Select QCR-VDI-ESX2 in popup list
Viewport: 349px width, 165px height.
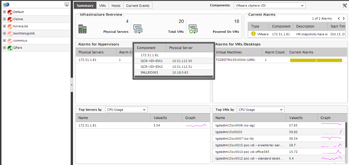tap(152, 67)
